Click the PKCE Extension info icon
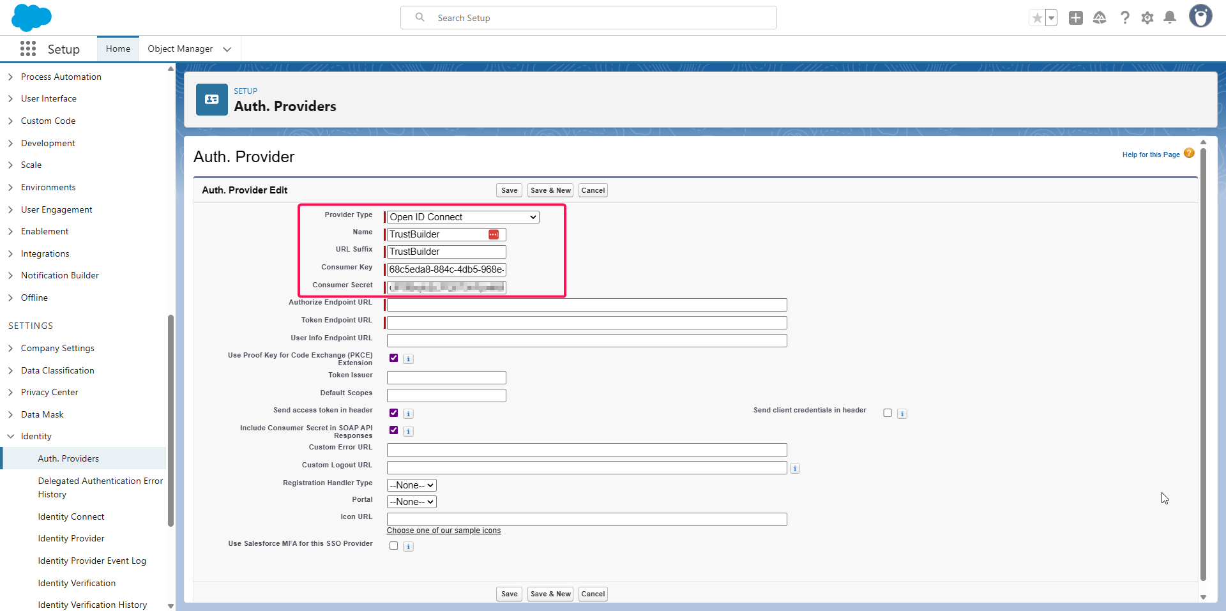 [x=409, y=359]
